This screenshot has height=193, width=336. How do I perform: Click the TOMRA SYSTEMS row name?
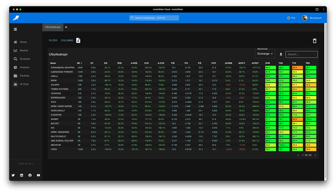click(59, 89)
